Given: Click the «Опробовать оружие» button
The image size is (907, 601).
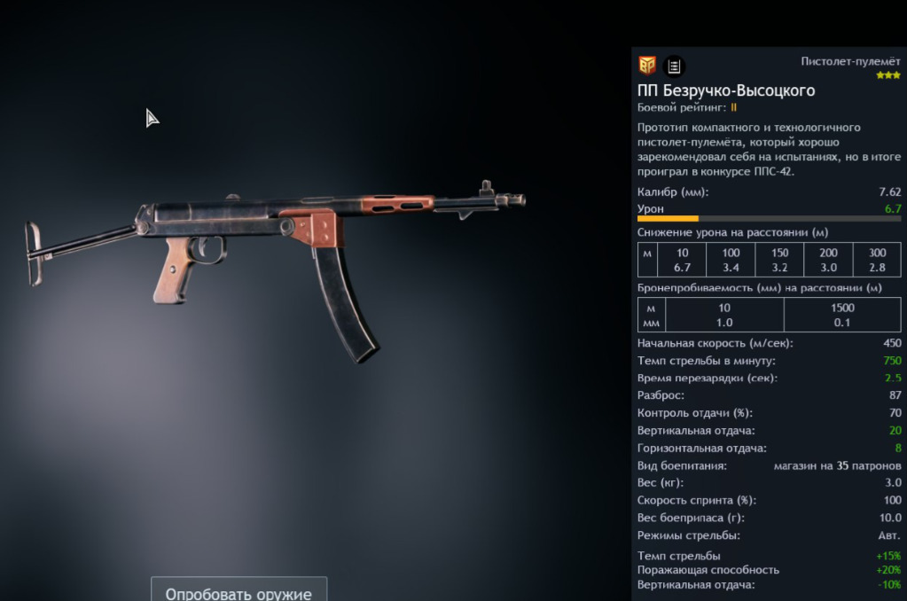Looking at the screenshot, I should pos(238,590).
